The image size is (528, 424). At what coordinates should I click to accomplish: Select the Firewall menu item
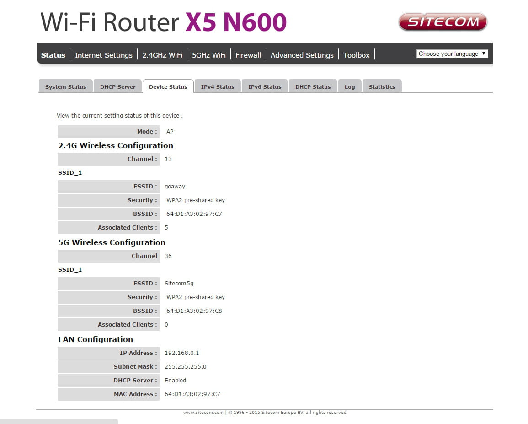coord(248,55)
